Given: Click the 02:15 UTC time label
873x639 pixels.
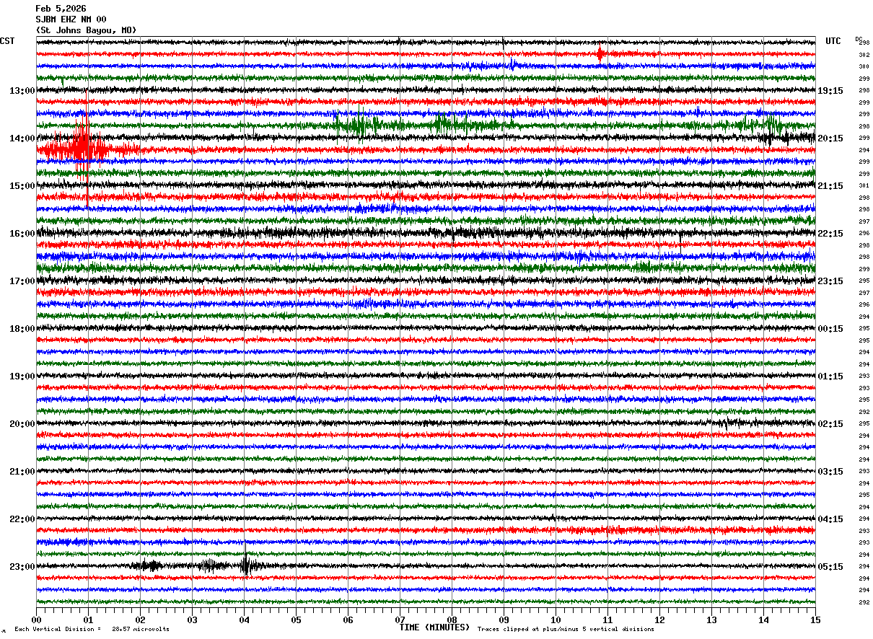Looking at the screenshot, I should pos(830,424).
